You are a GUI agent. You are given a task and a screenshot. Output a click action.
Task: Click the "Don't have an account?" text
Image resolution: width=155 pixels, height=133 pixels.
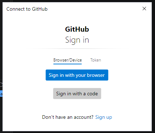[x=68, y=117]
